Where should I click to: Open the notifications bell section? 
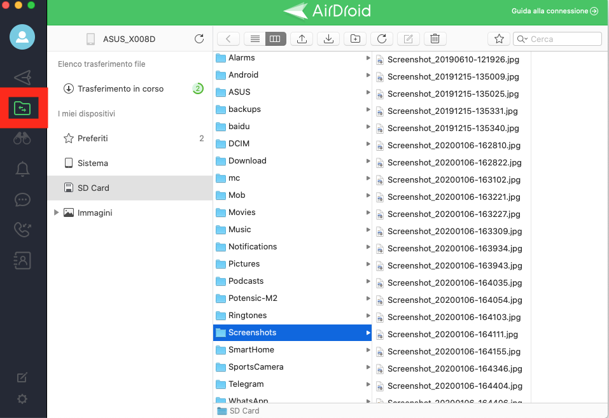point(22,169)
